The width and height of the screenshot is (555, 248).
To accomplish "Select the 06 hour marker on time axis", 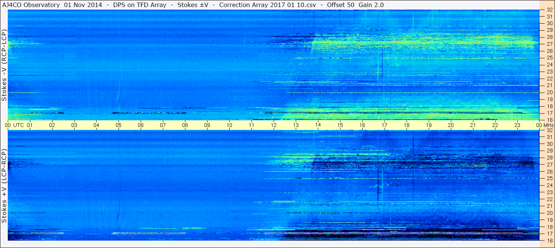I will (141, 125).
